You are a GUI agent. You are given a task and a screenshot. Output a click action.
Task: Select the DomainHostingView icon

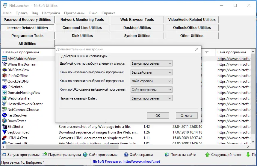tap(4, 93)
